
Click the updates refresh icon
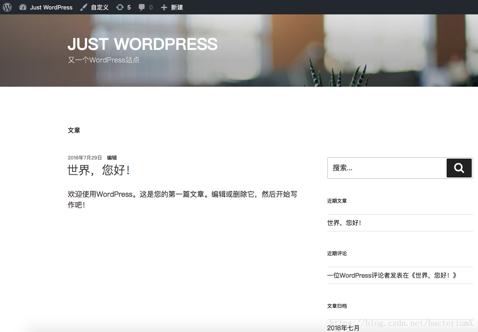coord(120,7)
